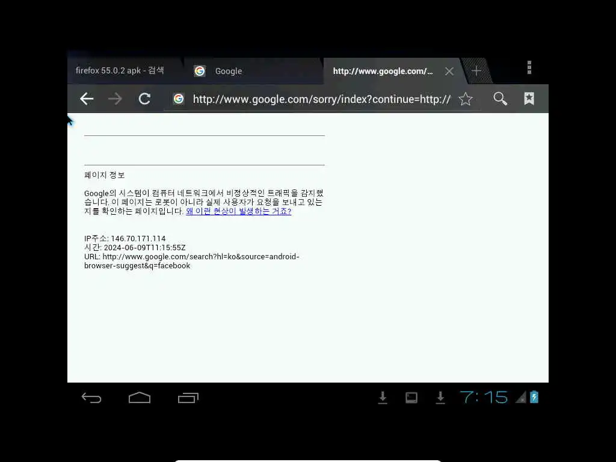Tap the Android home button
Screen dimensions: 616x462
[140, 398]
